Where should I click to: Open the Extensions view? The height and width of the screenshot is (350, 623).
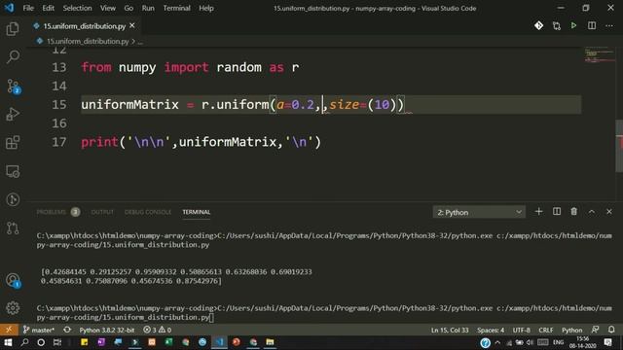click(13, 143)
